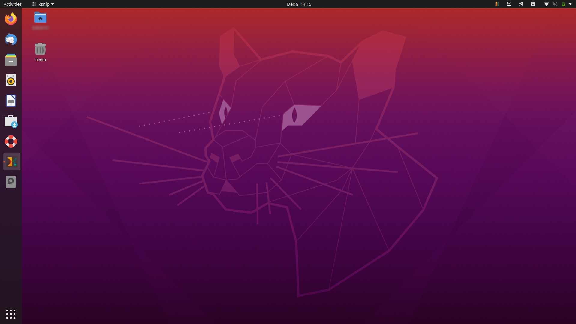The height and width of the screenshot is (324, 576).
Task: Launch Thunderbird mail from the dock
Action: [11, 39]
